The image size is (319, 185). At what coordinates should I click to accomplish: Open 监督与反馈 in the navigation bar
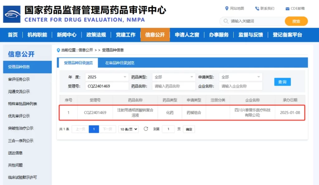click(251, 35)
